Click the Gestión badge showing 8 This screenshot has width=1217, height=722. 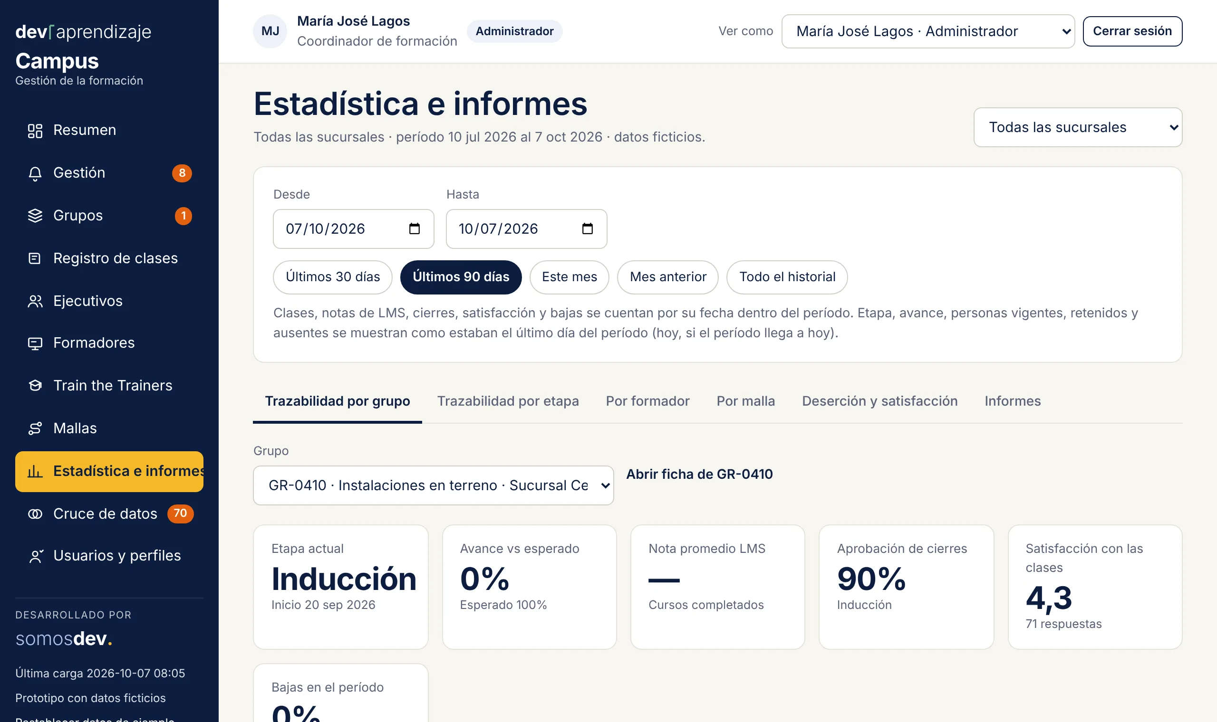tap(182, 173)
